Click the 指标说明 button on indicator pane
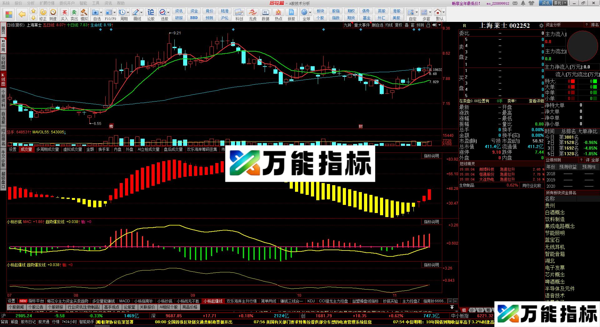 click(432, 156)
